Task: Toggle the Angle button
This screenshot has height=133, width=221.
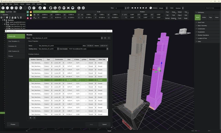Action: tap(186, 18)
